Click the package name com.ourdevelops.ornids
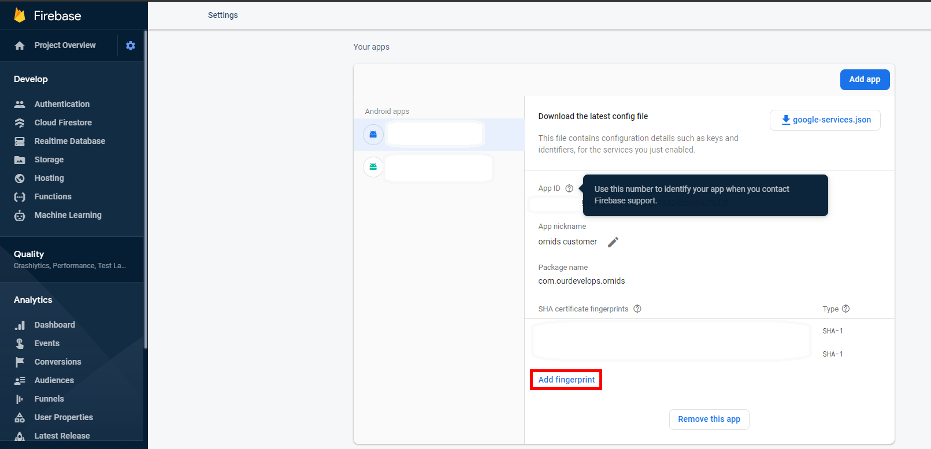Image resolution: width=931 pixels, height=449 pixels. (581, 281)
